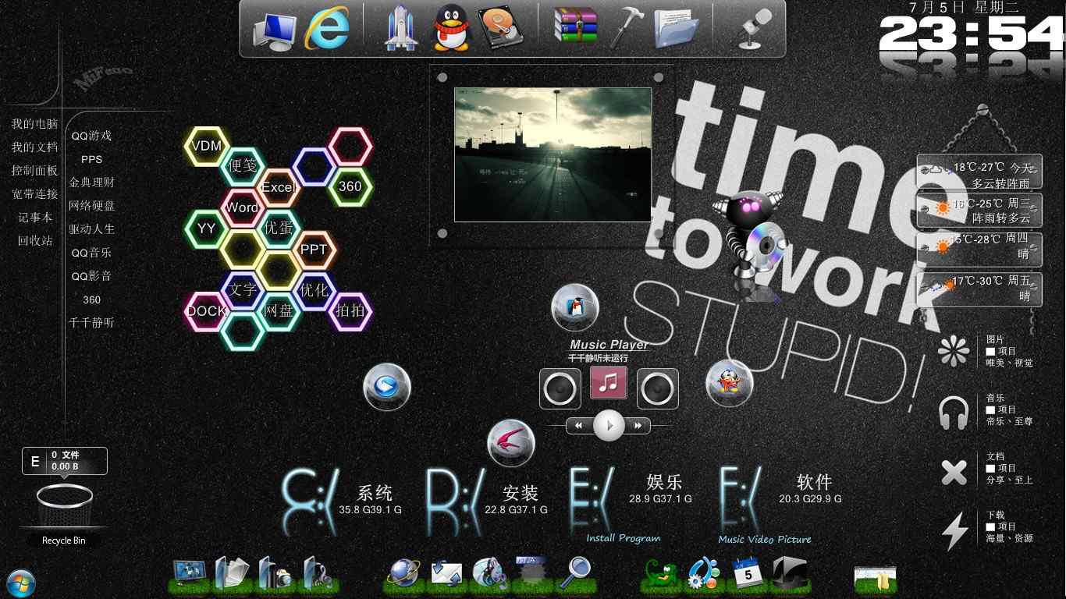
Task: Play music with the Music Player play button
Action: pos(609,426)
